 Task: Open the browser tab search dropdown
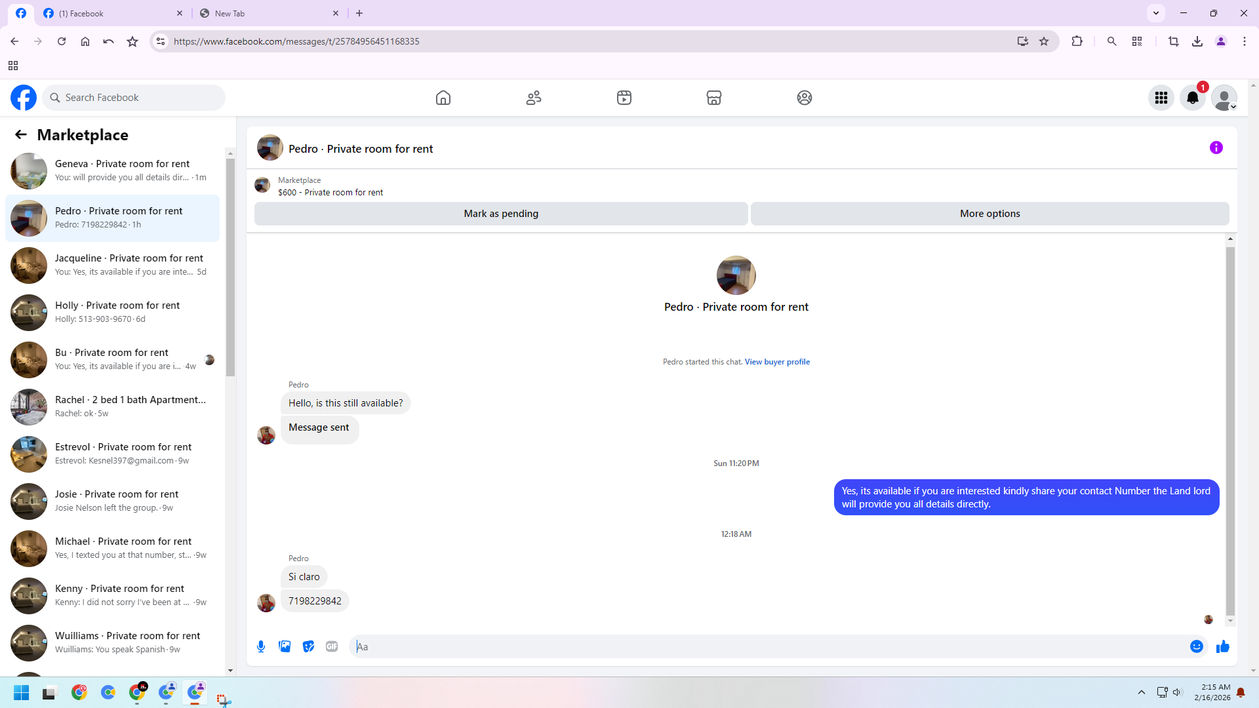1156,13
